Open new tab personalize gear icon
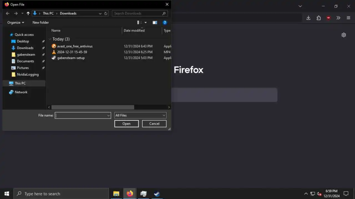 pos(344,35)
